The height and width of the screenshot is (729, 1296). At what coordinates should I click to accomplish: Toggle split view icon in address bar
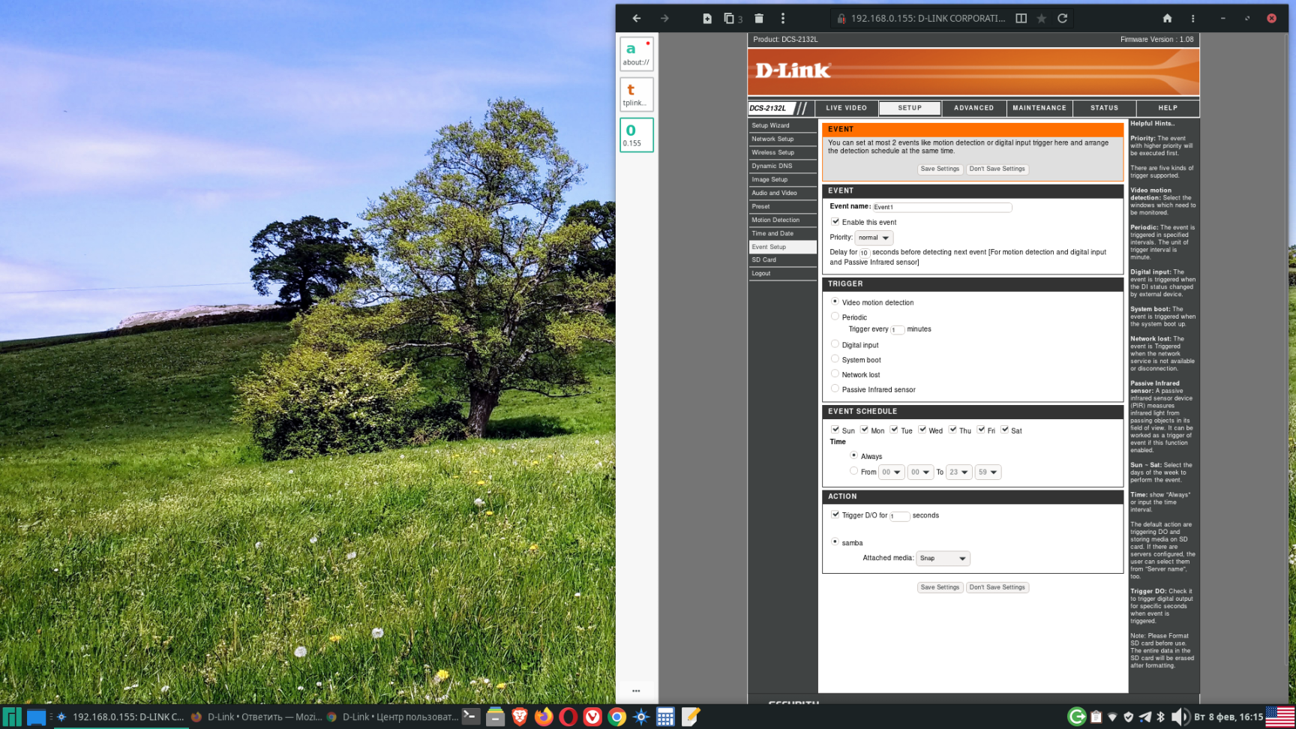(1021, 19)
